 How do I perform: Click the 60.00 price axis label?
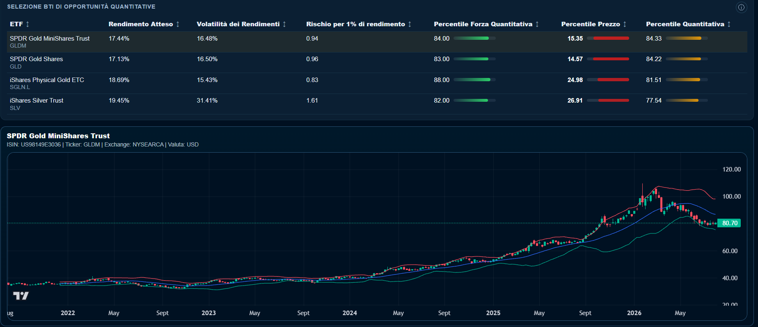coord(730,251)
